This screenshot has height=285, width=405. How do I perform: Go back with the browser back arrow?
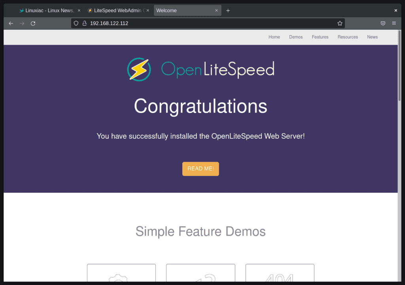[11, 23]
